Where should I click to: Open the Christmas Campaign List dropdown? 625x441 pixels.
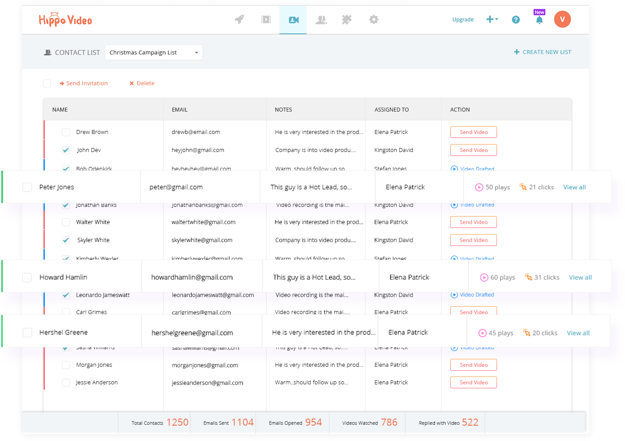coord(154,52)
